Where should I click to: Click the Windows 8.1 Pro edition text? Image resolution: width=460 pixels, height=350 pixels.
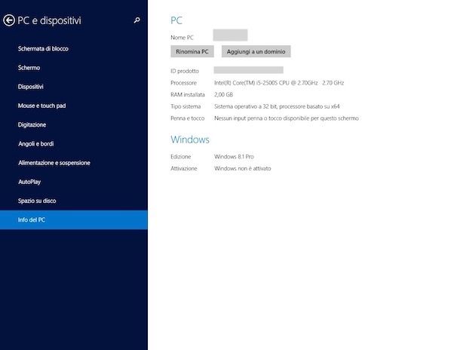click(234, 157)
